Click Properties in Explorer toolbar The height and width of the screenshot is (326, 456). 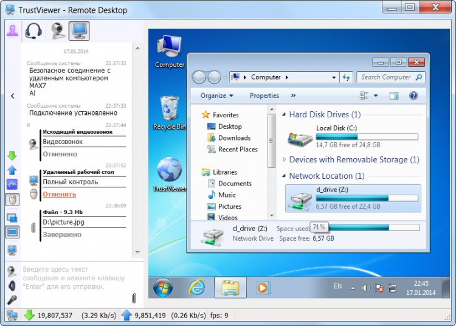click(264, 95)
